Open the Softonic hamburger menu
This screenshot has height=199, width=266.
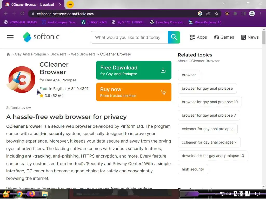[x=10, y=37]
